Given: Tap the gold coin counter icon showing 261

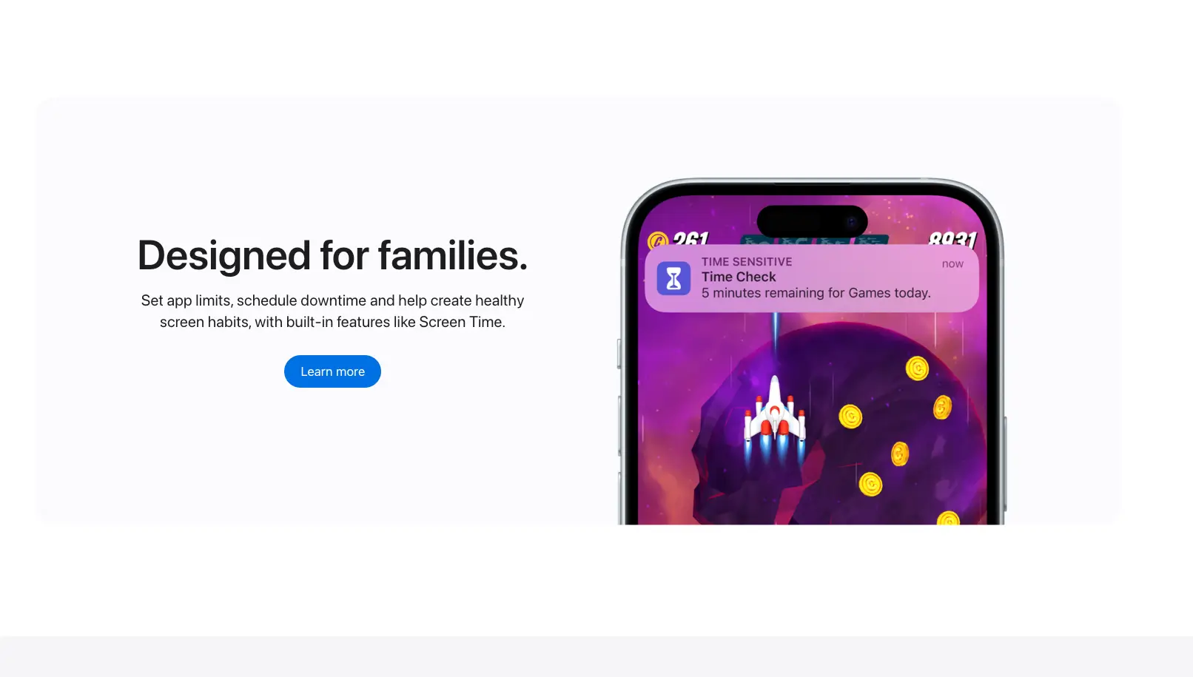Looking at the screenshot, I should (x=657, y=240).
